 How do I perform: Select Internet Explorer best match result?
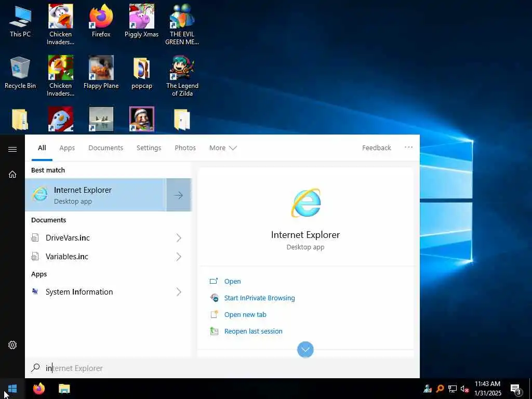click(96, 195)
